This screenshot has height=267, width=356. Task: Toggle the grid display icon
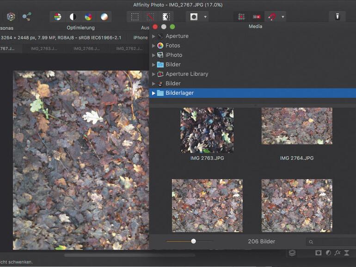[x=241, y=17]
